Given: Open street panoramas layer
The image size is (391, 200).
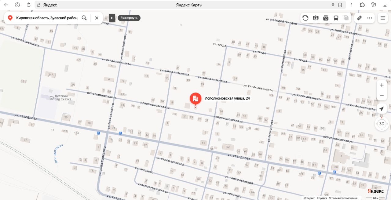Looking at the screenshot, I should 316,18.
